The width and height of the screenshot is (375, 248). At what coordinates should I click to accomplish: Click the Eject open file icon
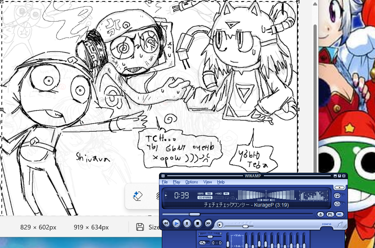pos(320,214)
